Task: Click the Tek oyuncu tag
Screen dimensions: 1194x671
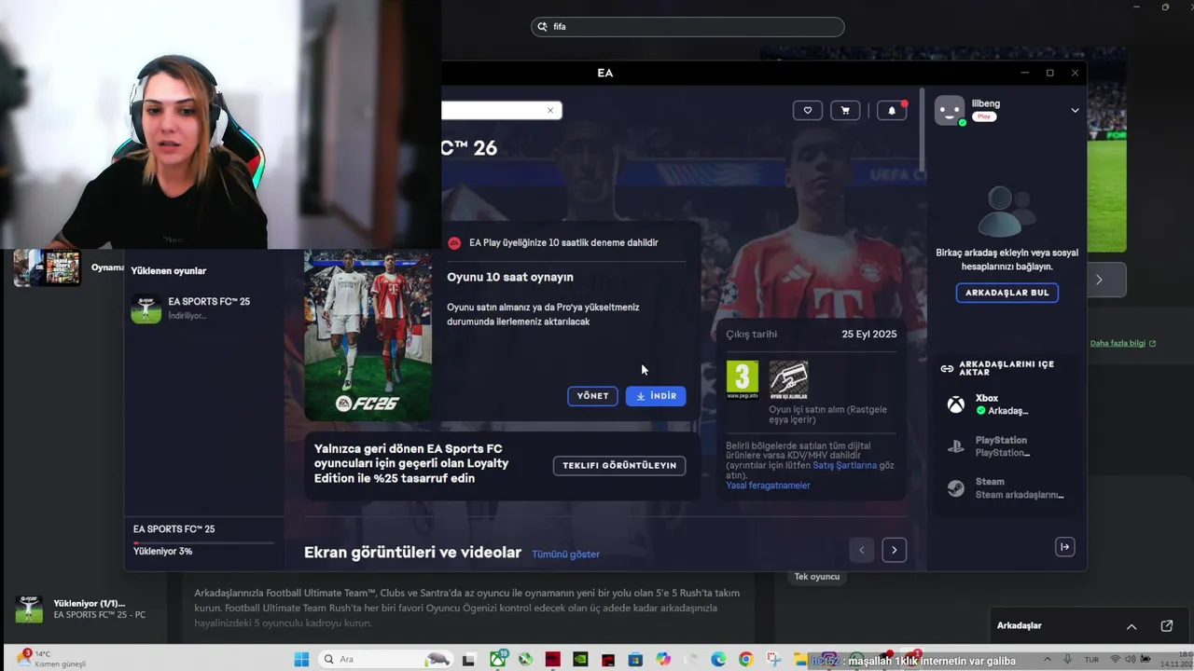Action: click(817, 577)
